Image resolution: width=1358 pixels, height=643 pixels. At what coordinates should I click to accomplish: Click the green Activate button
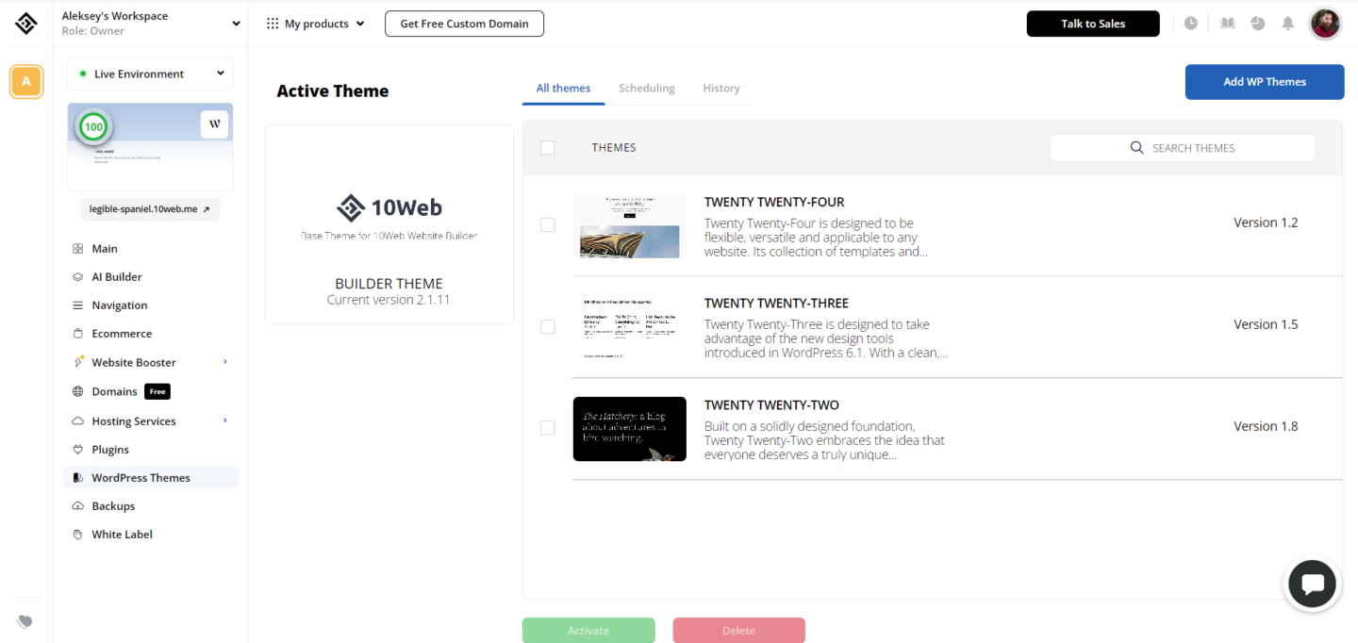[588, 631]
